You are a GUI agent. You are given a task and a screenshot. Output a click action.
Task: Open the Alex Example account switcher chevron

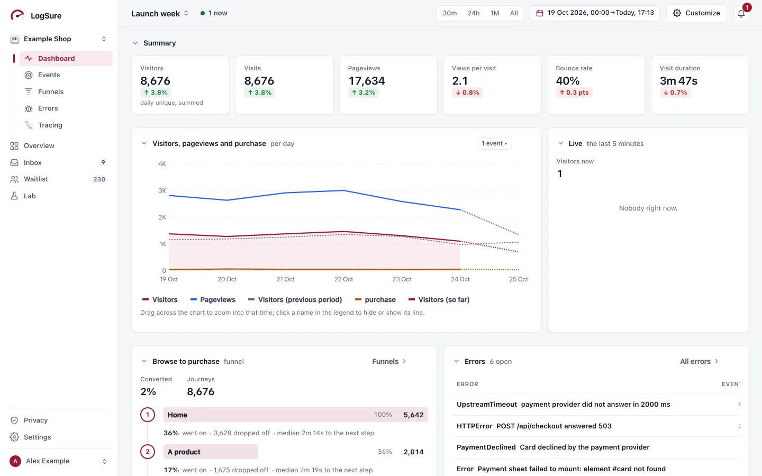tap(104, 461)
